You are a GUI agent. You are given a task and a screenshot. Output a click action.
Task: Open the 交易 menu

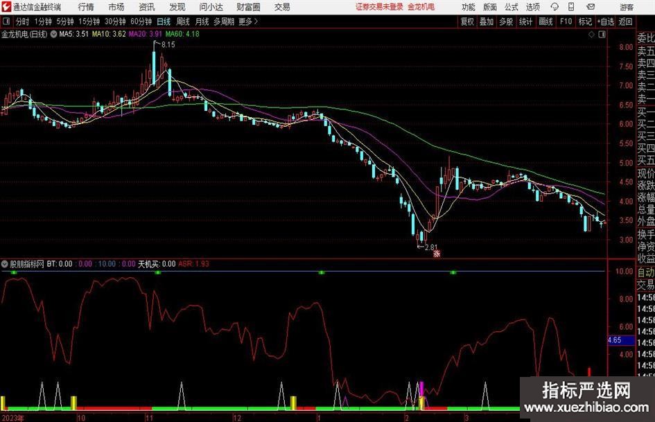tap(282, 7)
